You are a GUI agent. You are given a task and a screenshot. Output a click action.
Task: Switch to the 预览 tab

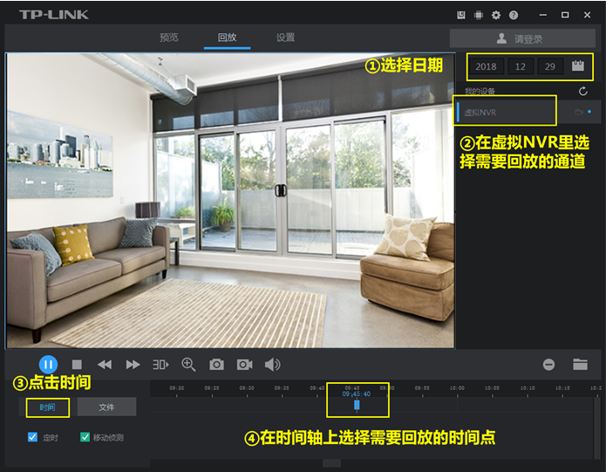tap(169, 38)
